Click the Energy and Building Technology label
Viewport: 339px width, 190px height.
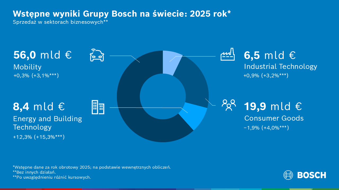[x=47, y=123]
